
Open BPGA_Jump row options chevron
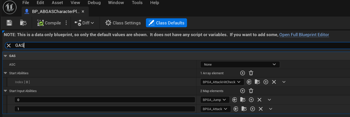(x=269, y=100)
